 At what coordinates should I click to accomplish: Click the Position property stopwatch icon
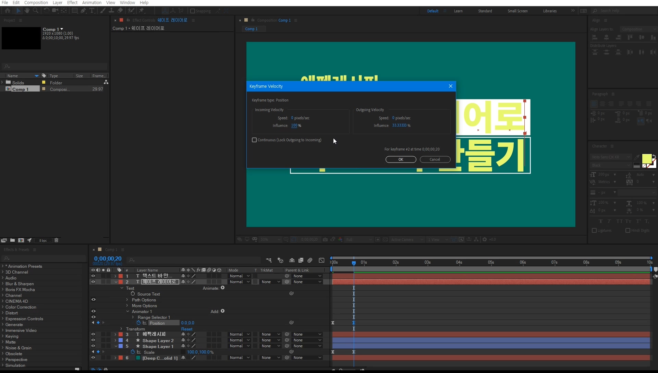click(138, 323)
